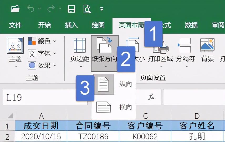Select cell containing TZ00186
This screenshot has width=225, height=142.
[93, 136]
